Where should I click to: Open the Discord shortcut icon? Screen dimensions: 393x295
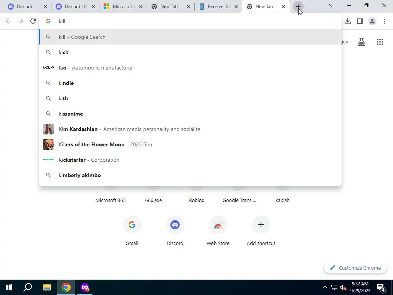[x=175, y=225]
